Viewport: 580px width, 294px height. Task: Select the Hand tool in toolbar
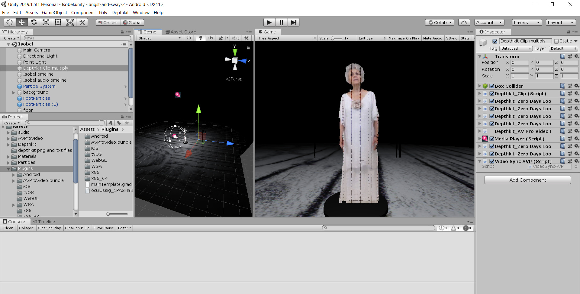point(10,22)
